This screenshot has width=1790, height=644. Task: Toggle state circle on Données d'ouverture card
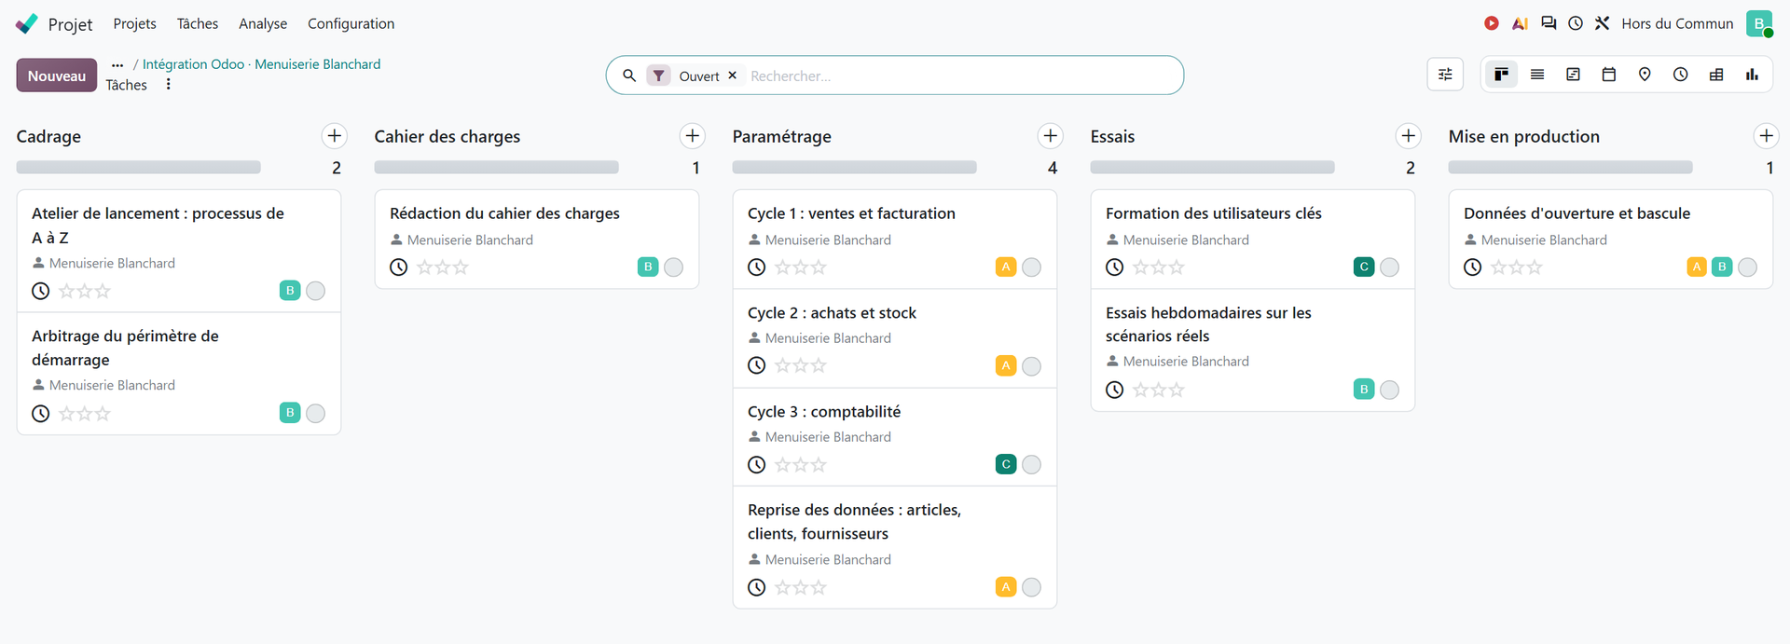coord(1748,267)
